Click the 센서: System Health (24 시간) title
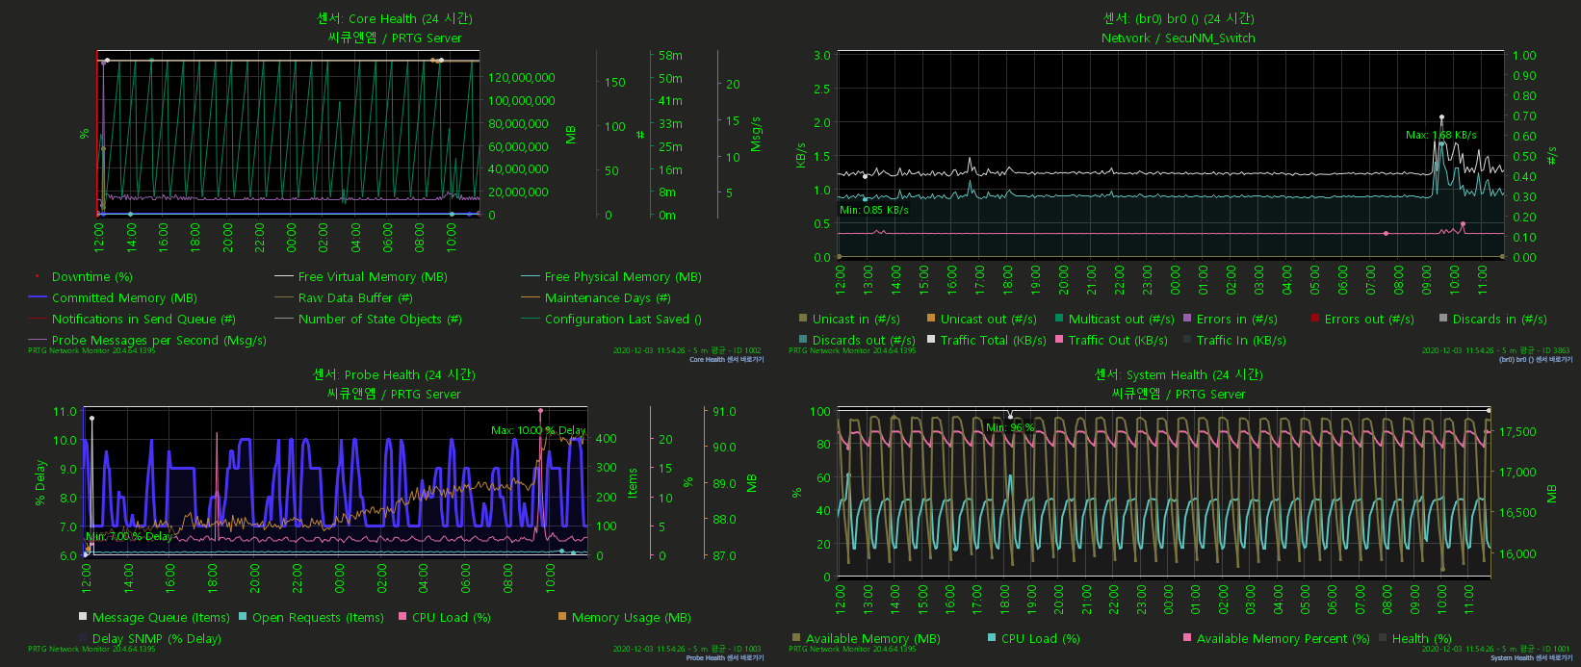Image resolution: width=1581 pixels, height=667 pixels. pyautogui.click(x=1179, y=374)
